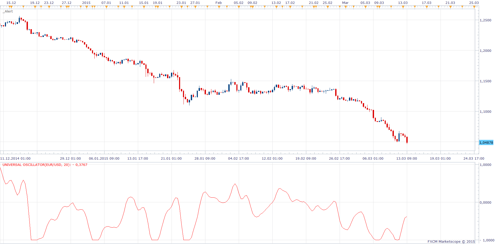
Task: Click the orange marker beneath 11.01
Action: [x=124, y=7]
